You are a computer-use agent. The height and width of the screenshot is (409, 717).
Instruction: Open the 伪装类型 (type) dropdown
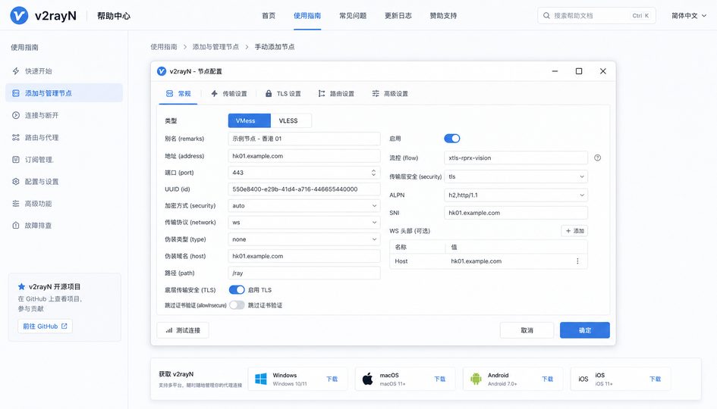point(304,239)
